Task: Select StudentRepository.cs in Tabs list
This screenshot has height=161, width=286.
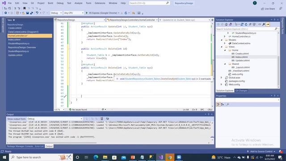Action: coord(18,51)
